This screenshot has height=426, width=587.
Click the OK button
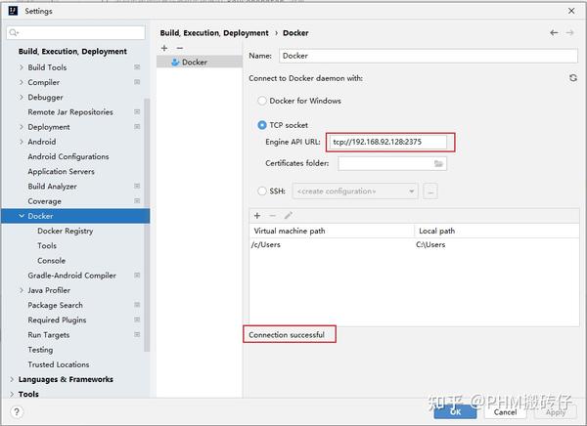[x=455, y=411]
